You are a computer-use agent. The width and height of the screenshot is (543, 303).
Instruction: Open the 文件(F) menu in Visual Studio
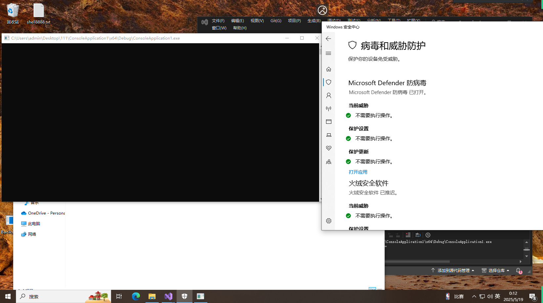click(x=218, y=21)
